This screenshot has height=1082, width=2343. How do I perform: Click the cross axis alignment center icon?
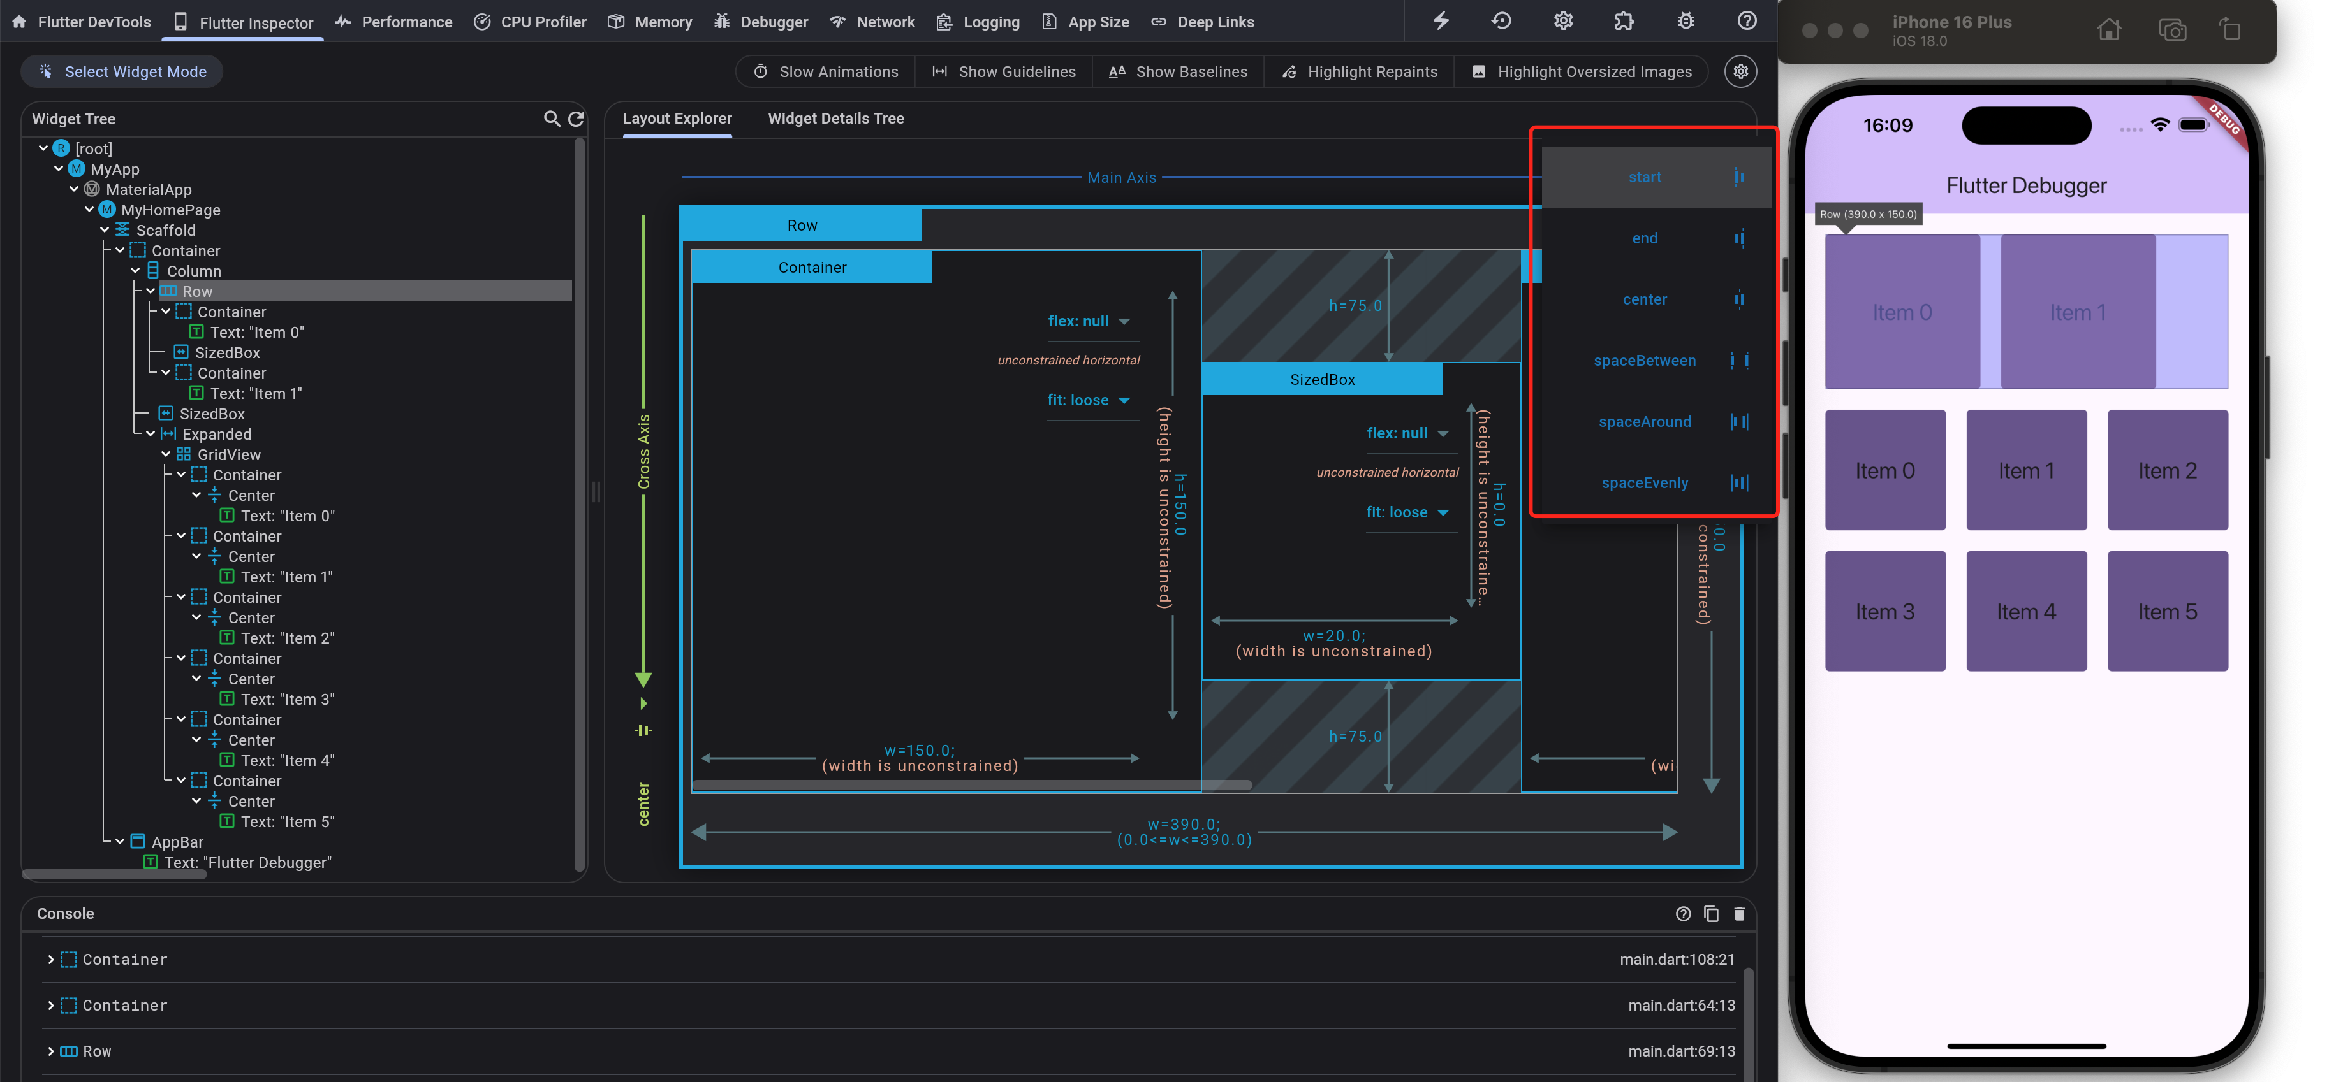(x=643, y=730)
